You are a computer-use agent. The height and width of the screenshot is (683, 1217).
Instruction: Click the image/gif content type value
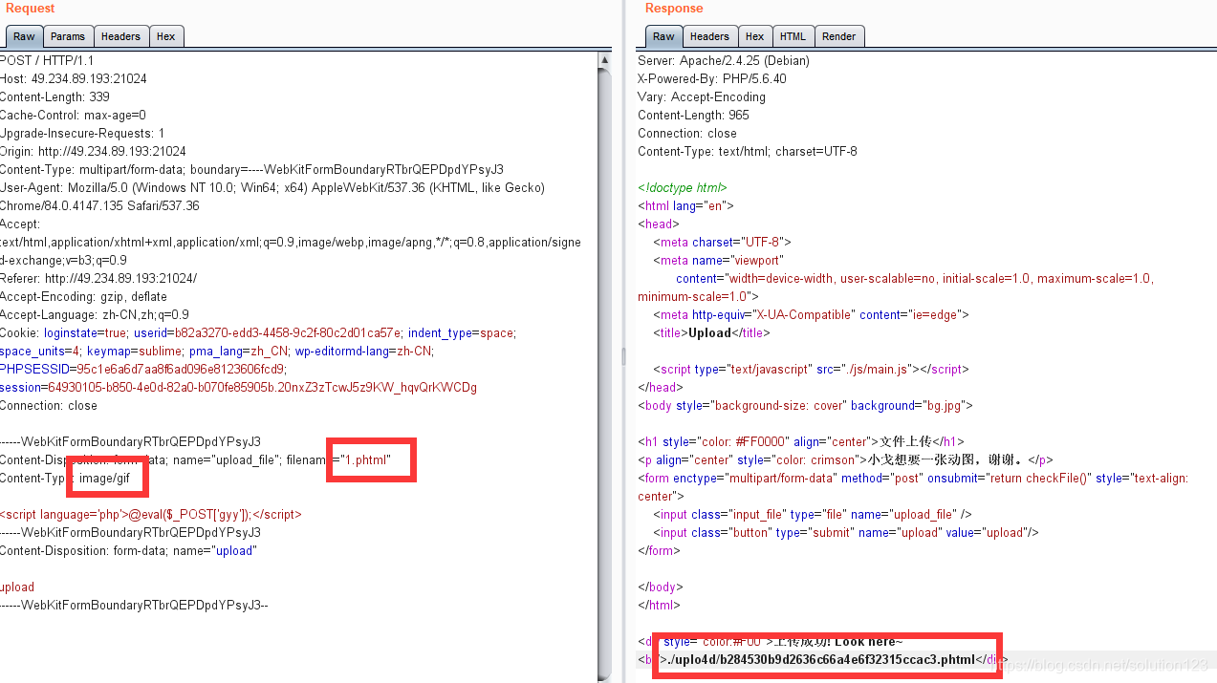tap(104, 478)
